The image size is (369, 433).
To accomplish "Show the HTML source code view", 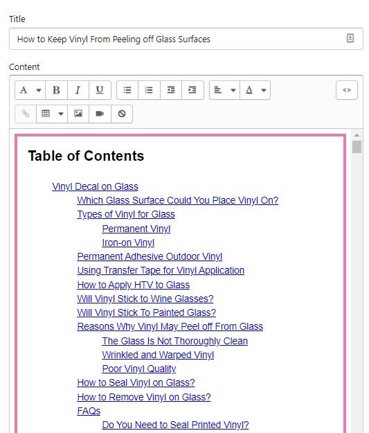I will 347,90.
